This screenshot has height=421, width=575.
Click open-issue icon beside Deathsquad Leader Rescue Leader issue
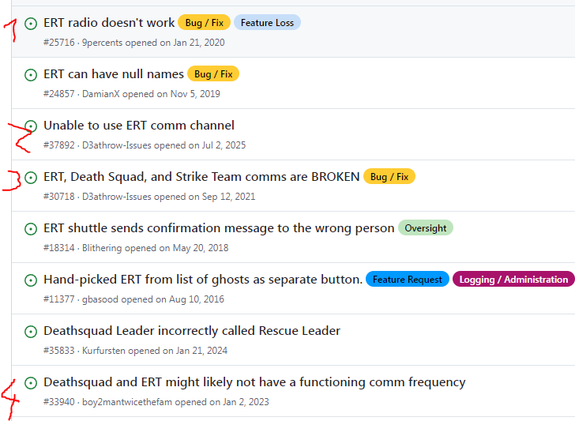[x=31, y=332]
